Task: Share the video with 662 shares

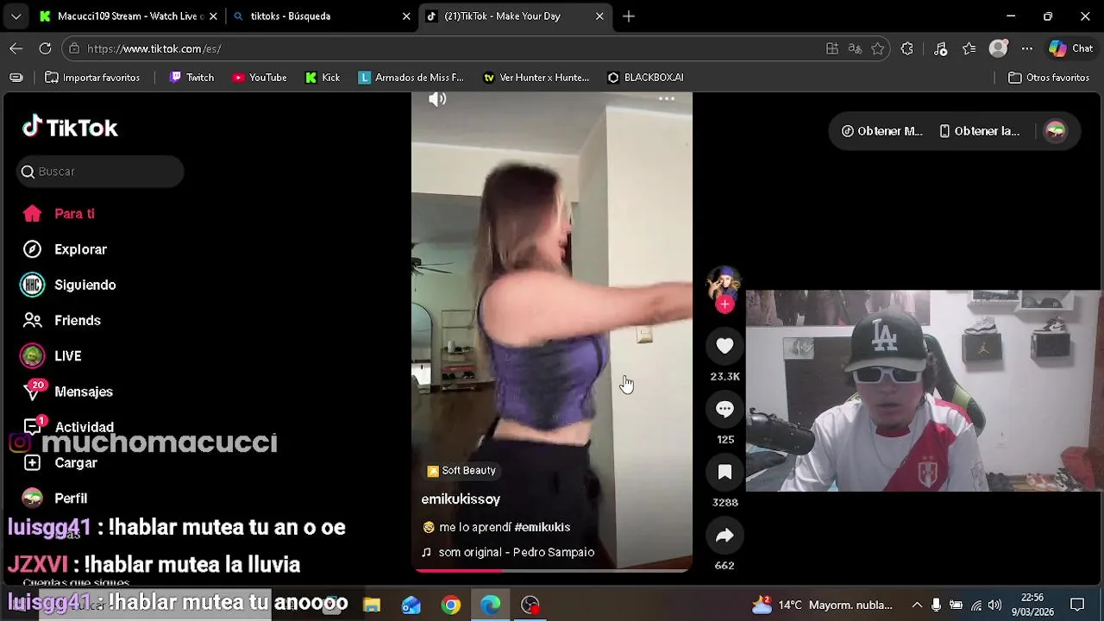Action: (x=724, y=536)
